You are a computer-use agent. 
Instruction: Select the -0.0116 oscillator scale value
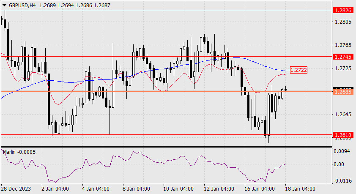(342, 181)
